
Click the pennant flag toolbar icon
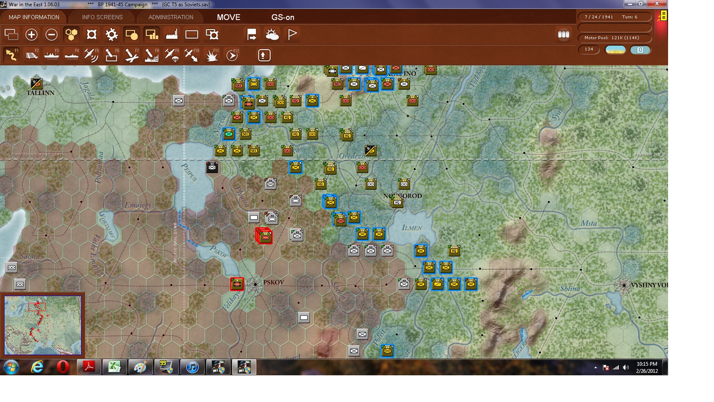pyautogui.click(x=292, y=35)
